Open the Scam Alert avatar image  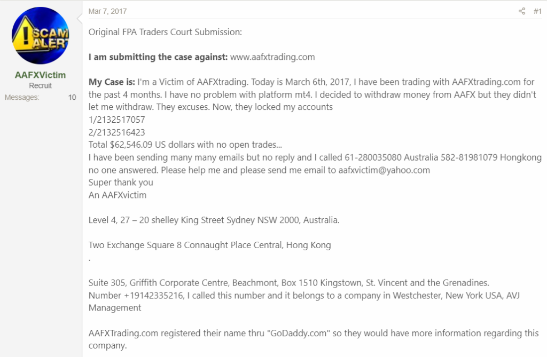tap(41, 36)
